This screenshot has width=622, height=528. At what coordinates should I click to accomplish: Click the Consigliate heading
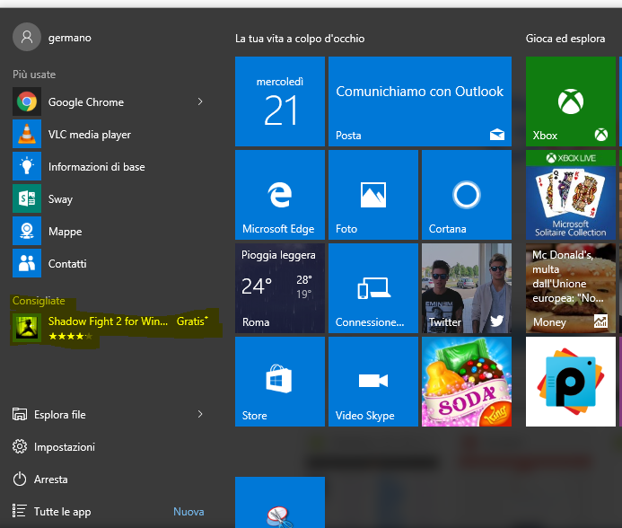click(x=39, y=301)
